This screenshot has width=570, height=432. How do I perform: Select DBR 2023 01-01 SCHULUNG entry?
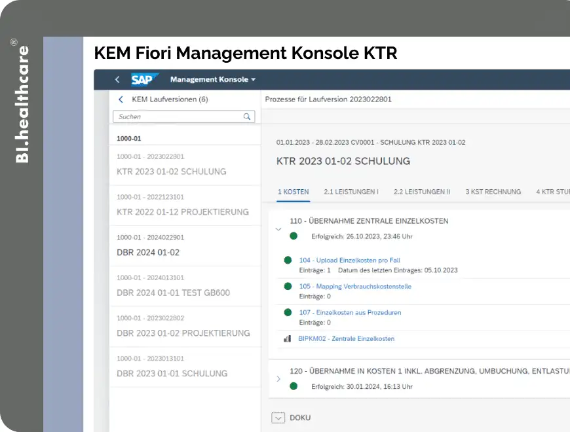click(x=185, y=367)
